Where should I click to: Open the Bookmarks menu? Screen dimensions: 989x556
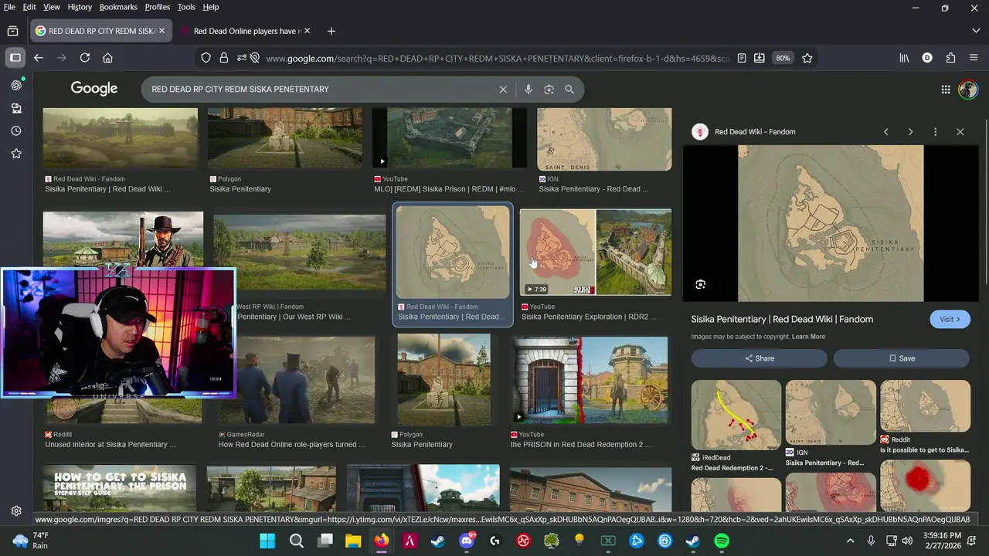pos(118,7)
